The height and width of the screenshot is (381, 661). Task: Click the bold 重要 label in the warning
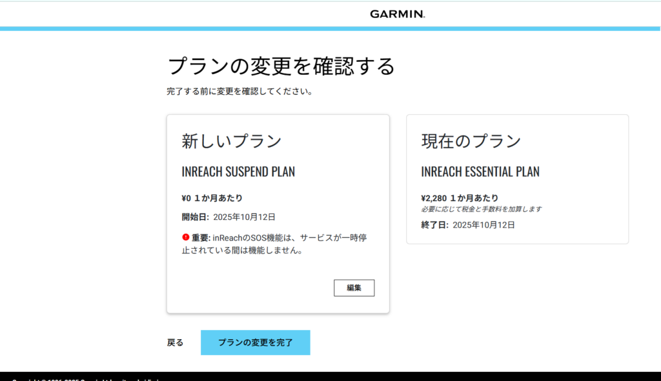coord(200,237)
